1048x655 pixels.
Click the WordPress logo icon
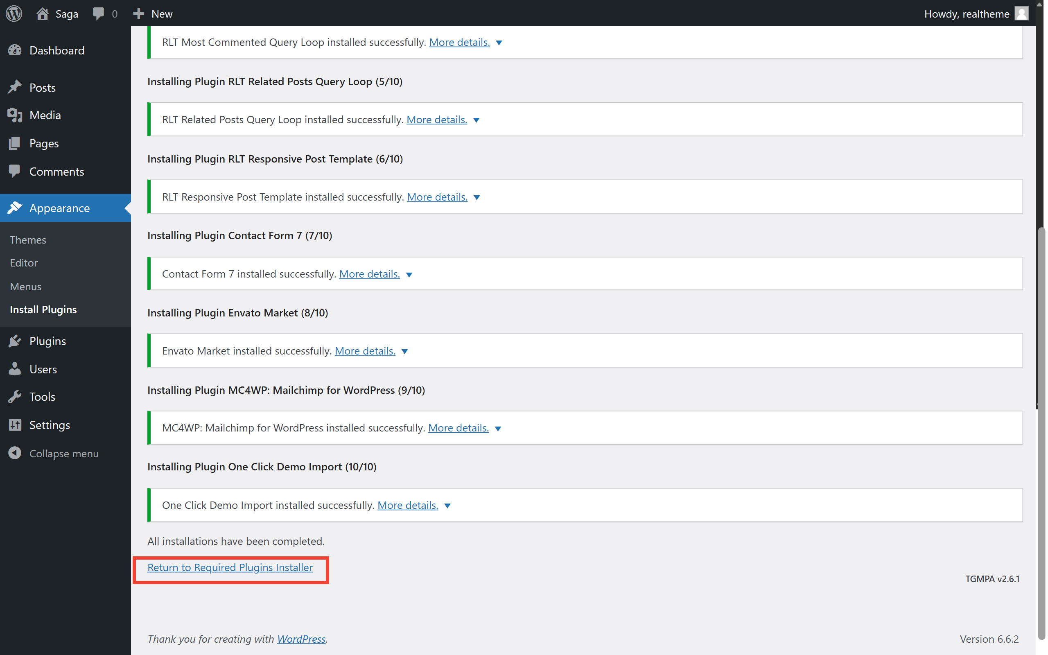(x=14, y=14)
